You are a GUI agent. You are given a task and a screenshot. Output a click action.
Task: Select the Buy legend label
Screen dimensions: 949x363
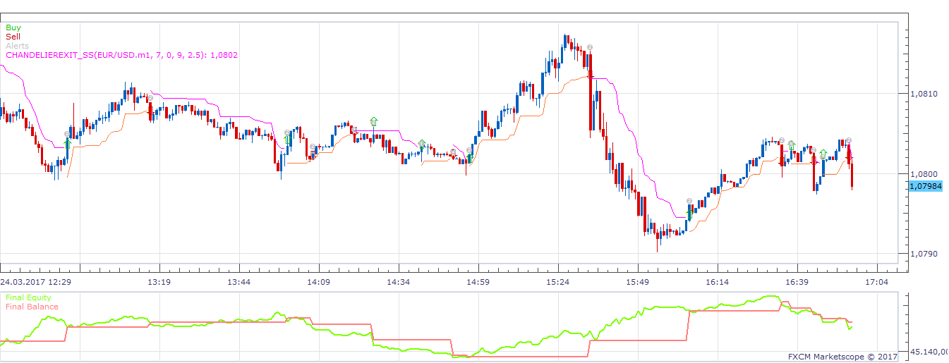point(13,27)
